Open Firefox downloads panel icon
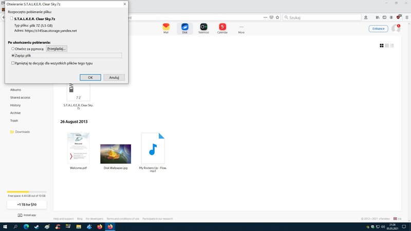The width and height of the screenshot is (411, 231). click(x=366, y=17)
